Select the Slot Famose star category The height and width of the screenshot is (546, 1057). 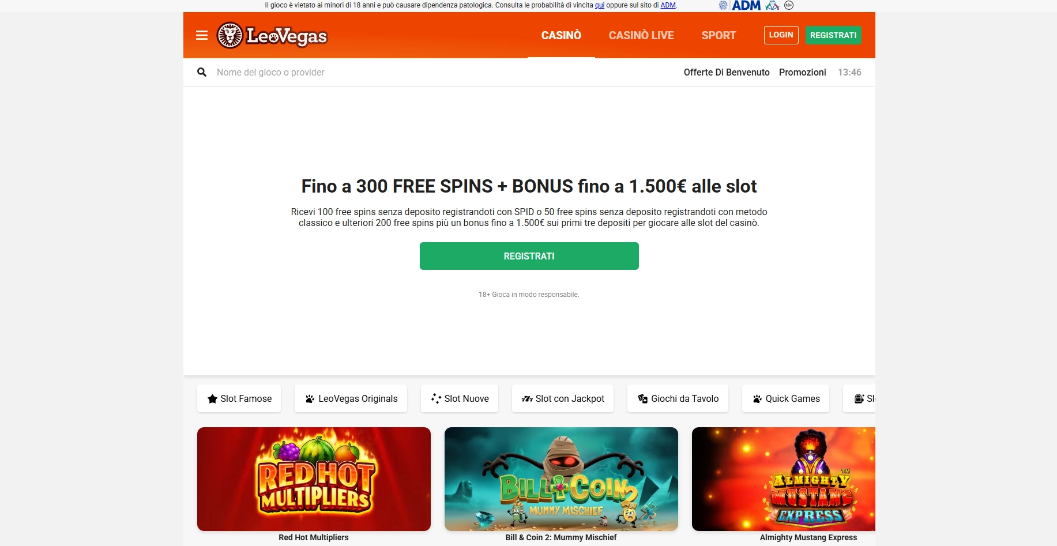coord(239,398)
